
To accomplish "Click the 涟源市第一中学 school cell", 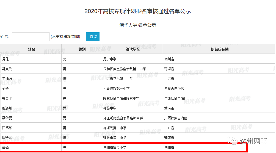I will (133, 138).
